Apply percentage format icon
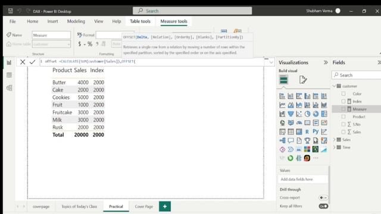This screenshot has width=381, height=214. pos(90,44)
